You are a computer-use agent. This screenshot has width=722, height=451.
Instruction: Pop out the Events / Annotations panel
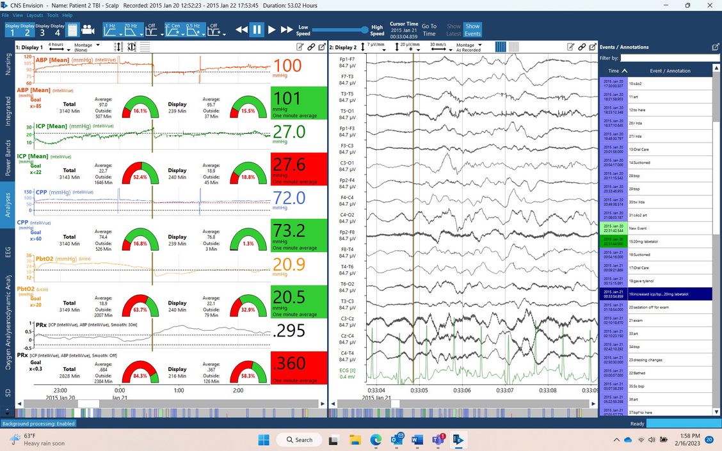click(x=715, y=47)
